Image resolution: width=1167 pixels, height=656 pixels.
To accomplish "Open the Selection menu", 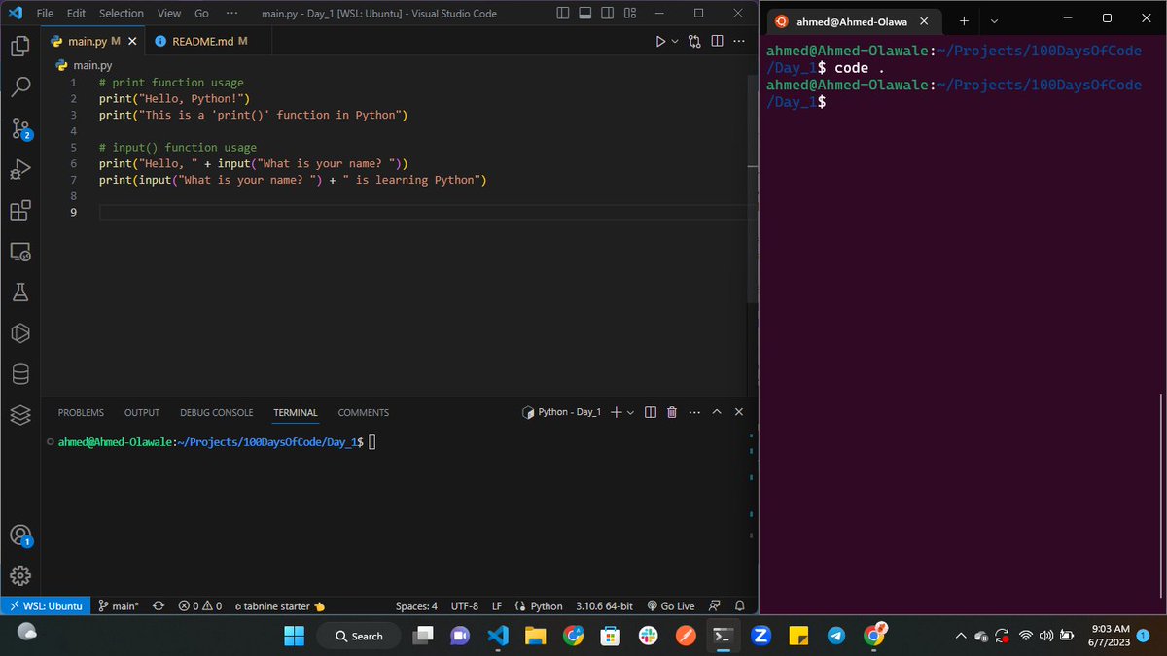I will [122, 14].
